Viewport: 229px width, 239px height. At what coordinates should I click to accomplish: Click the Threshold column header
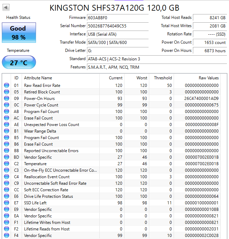(x=163, y=78)
